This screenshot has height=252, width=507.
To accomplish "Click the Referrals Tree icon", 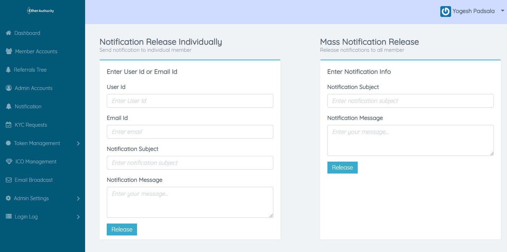I will pos(8,70).
